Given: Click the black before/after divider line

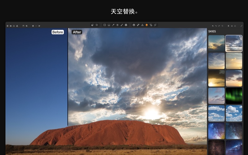Looking at the screenshot, I should pyautogui.click(x=68, y=77).
